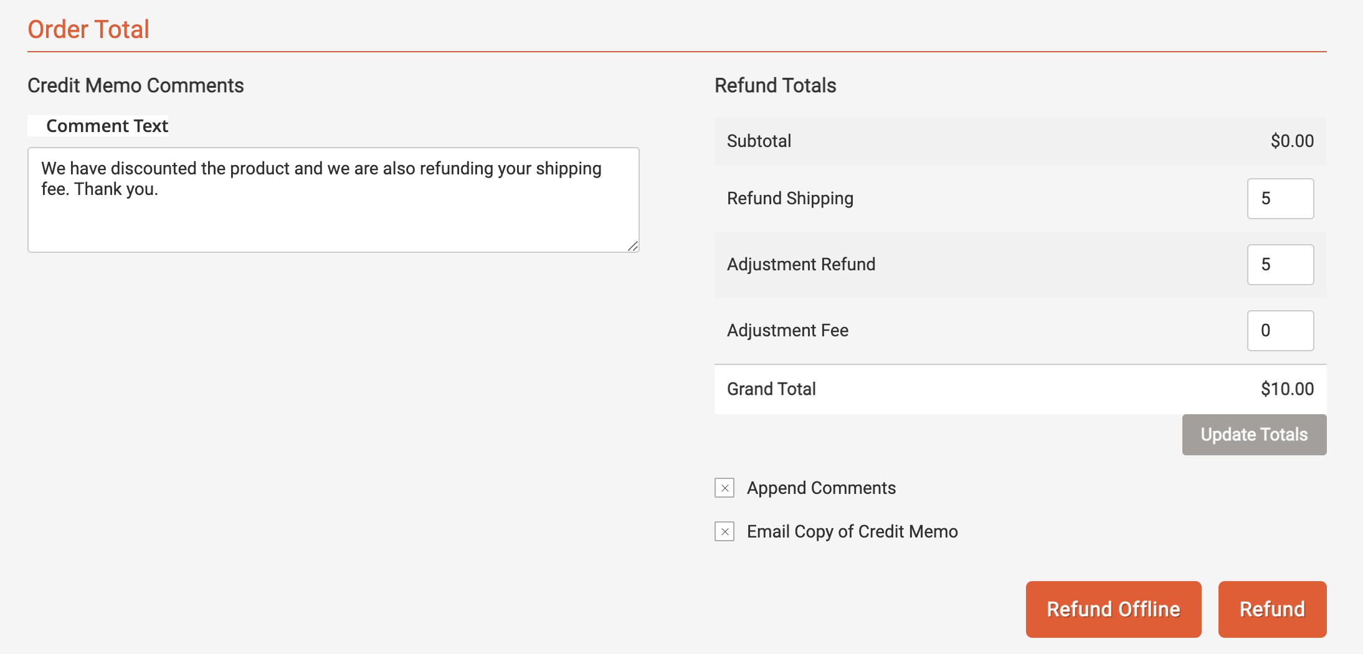
Task: Click the Refund Offline button
Action: click(1113, 609)
